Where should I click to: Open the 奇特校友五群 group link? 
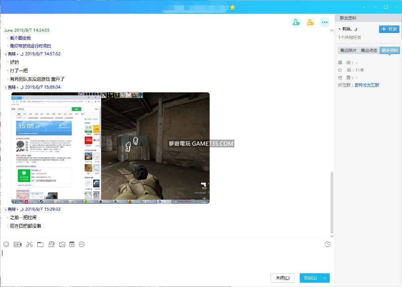pos(367,85)
